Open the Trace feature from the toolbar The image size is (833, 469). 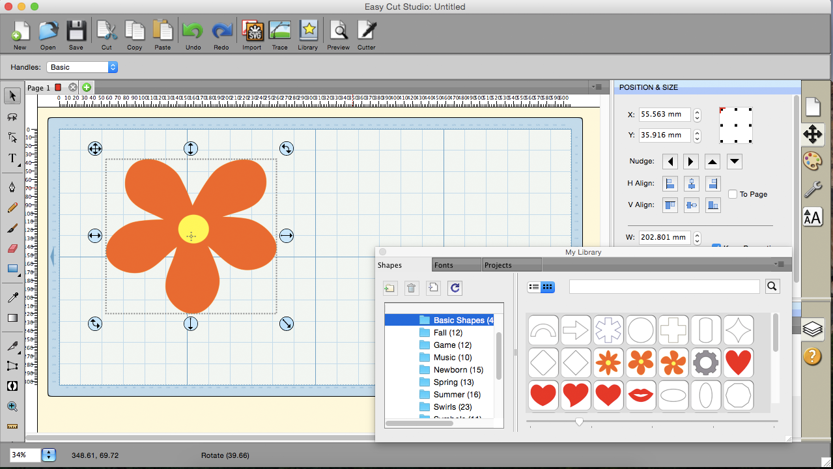click(279, 31)
